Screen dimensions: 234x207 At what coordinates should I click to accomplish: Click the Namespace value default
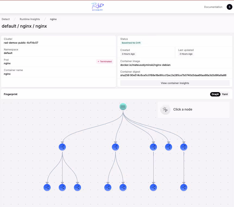coord(8,53)
